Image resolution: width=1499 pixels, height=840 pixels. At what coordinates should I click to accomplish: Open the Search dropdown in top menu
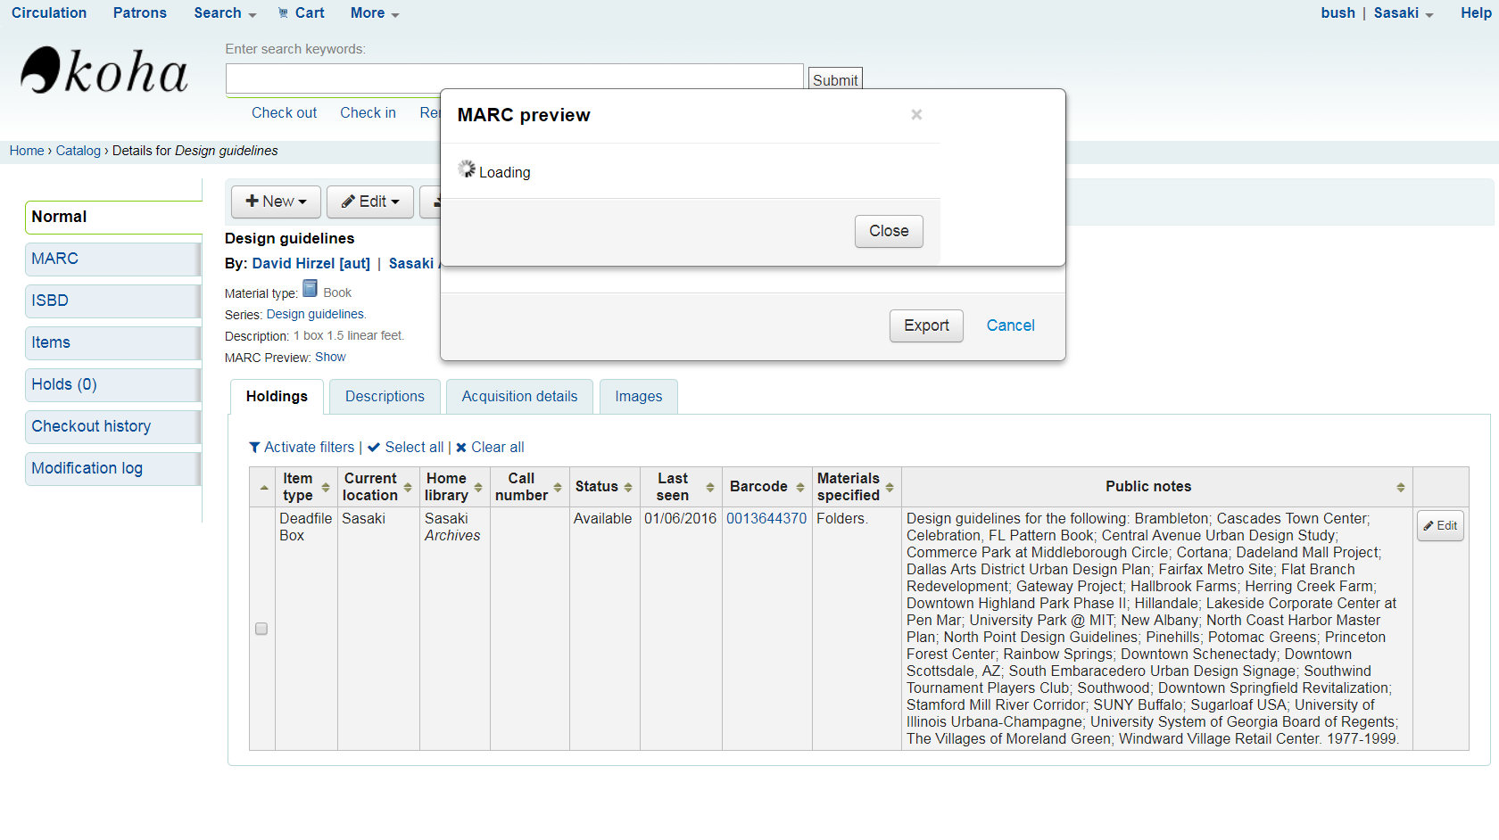225,12
